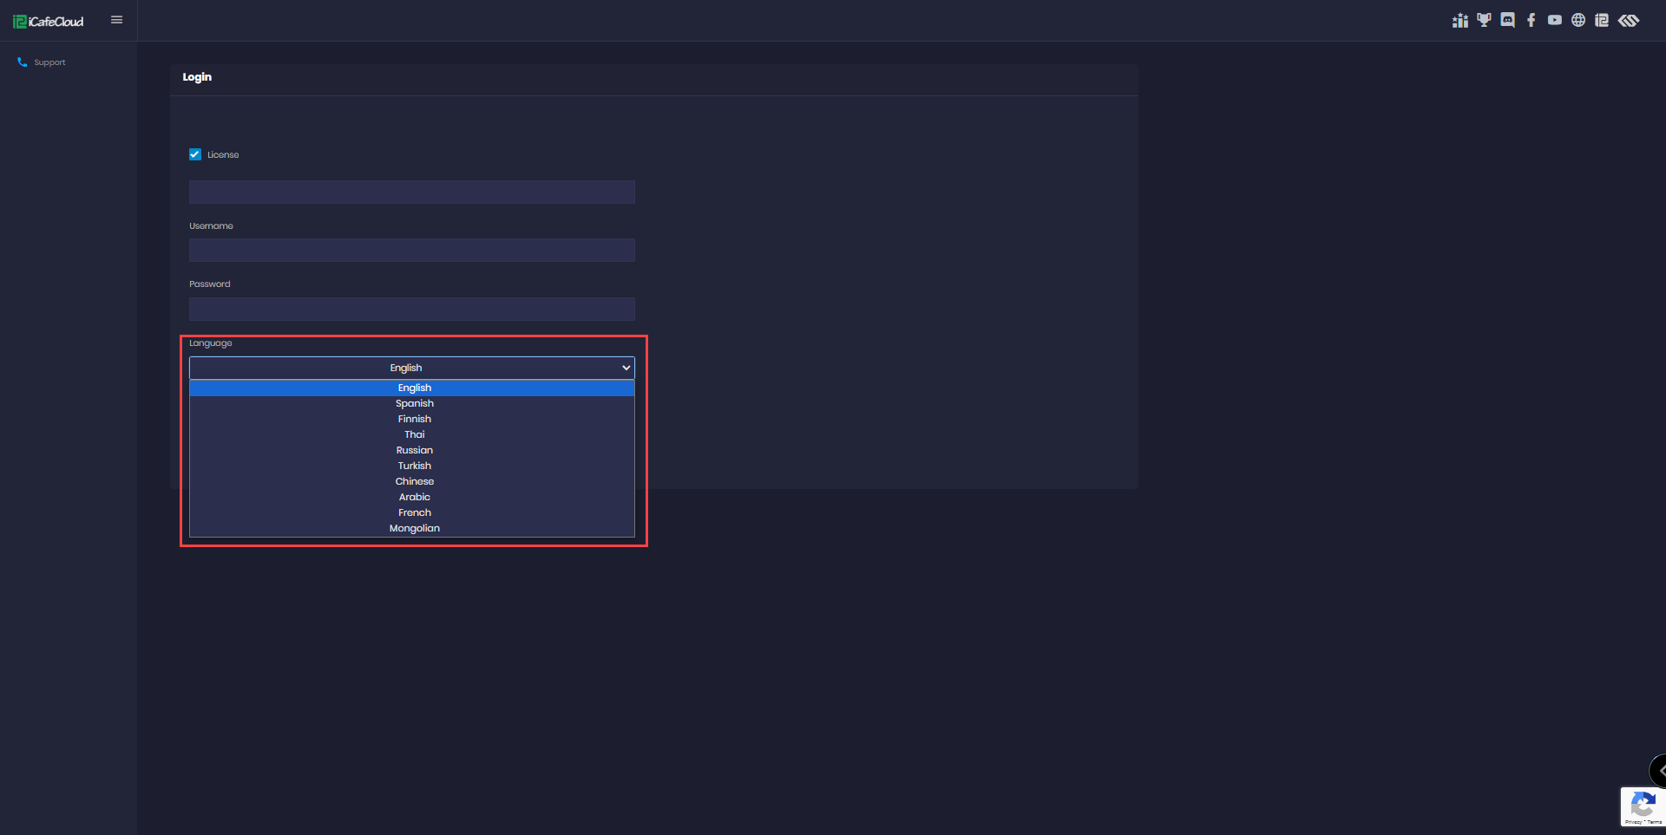Click the globe website icon
Image resolution: width=1666 pixels, height=835 pixels.
tap(1578, 20)
